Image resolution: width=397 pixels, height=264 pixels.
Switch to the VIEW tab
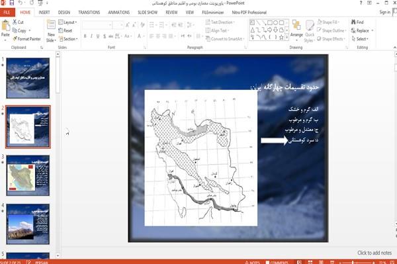(190, 12)
